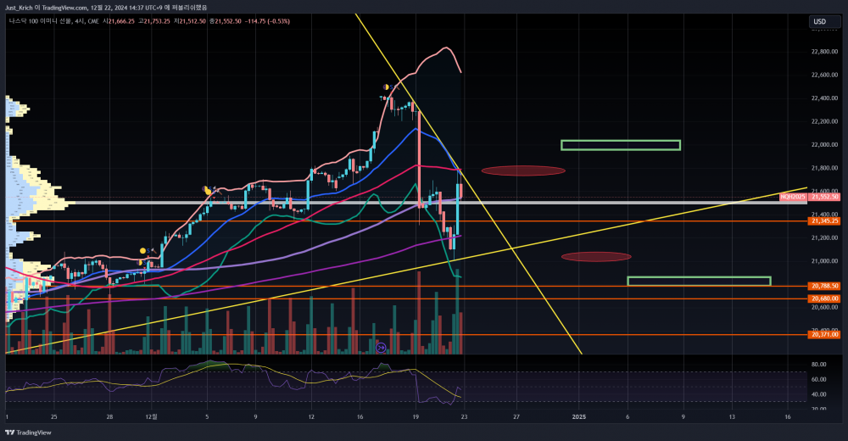This screenshot has height=441, width=848.
Task: Click the 21,552.50 current price label
Action: click(824, 197)
